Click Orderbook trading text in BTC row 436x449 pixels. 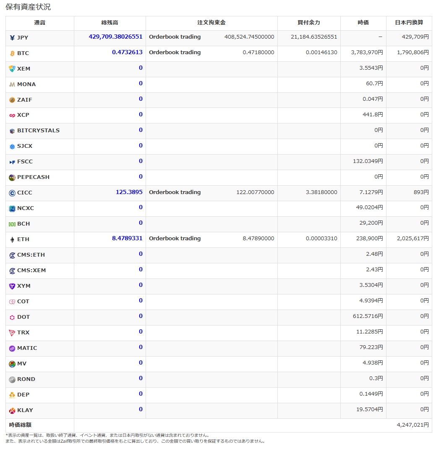pyautogui.click(x=175, y=53)
